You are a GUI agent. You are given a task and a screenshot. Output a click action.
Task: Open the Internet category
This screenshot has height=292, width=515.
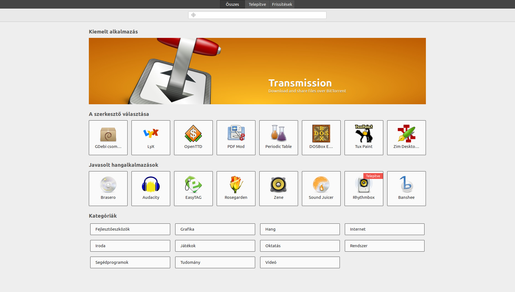[x=385, y=229]
